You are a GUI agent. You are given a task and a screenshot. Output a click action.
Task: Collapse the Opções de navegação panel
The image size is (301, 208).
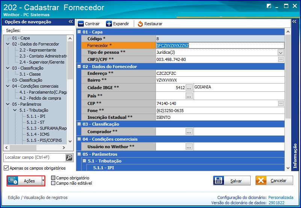[x=71, y=22]
